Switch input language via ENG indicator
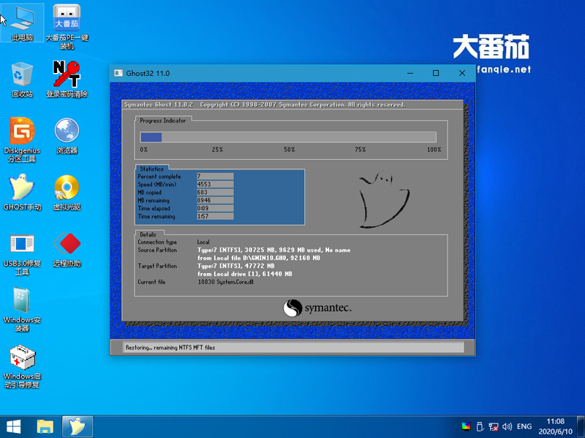The image size is (585, 438). tap(524, 426)
